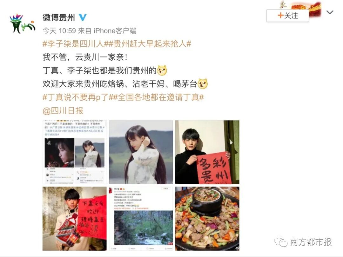Open the 多彩贵州 red sign photo
The height and width of the screenshot is (257, 343).
tap(207, 152)
